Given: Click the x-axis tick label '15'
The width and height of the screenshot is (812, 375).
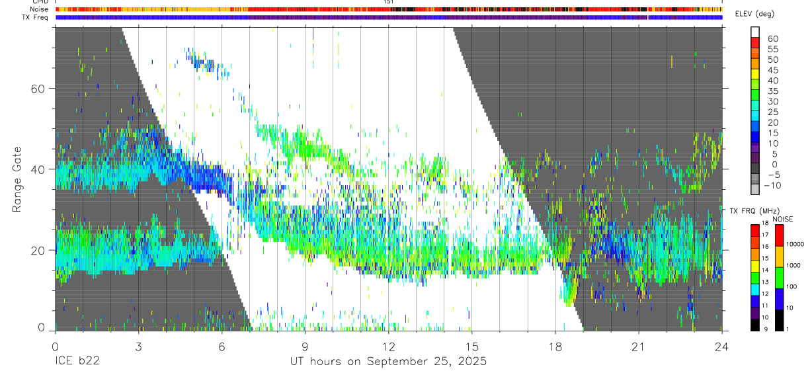Looking at the screenshot, I should click(471, 346).
